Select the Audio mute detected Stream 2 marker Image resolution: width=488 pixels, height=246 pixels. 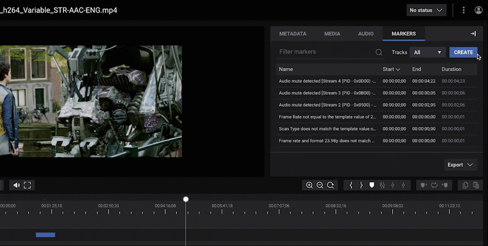pyautogui.click(x=376, y=105)
